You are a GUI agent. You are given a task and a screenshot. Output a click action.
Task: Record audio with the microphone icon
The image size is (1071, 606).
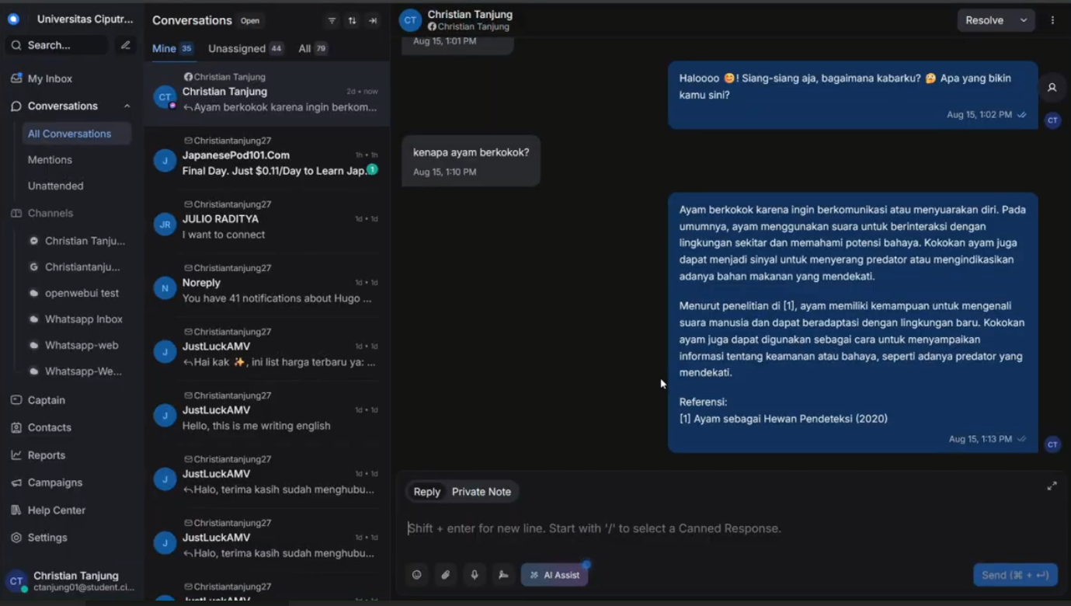[475, 575]
